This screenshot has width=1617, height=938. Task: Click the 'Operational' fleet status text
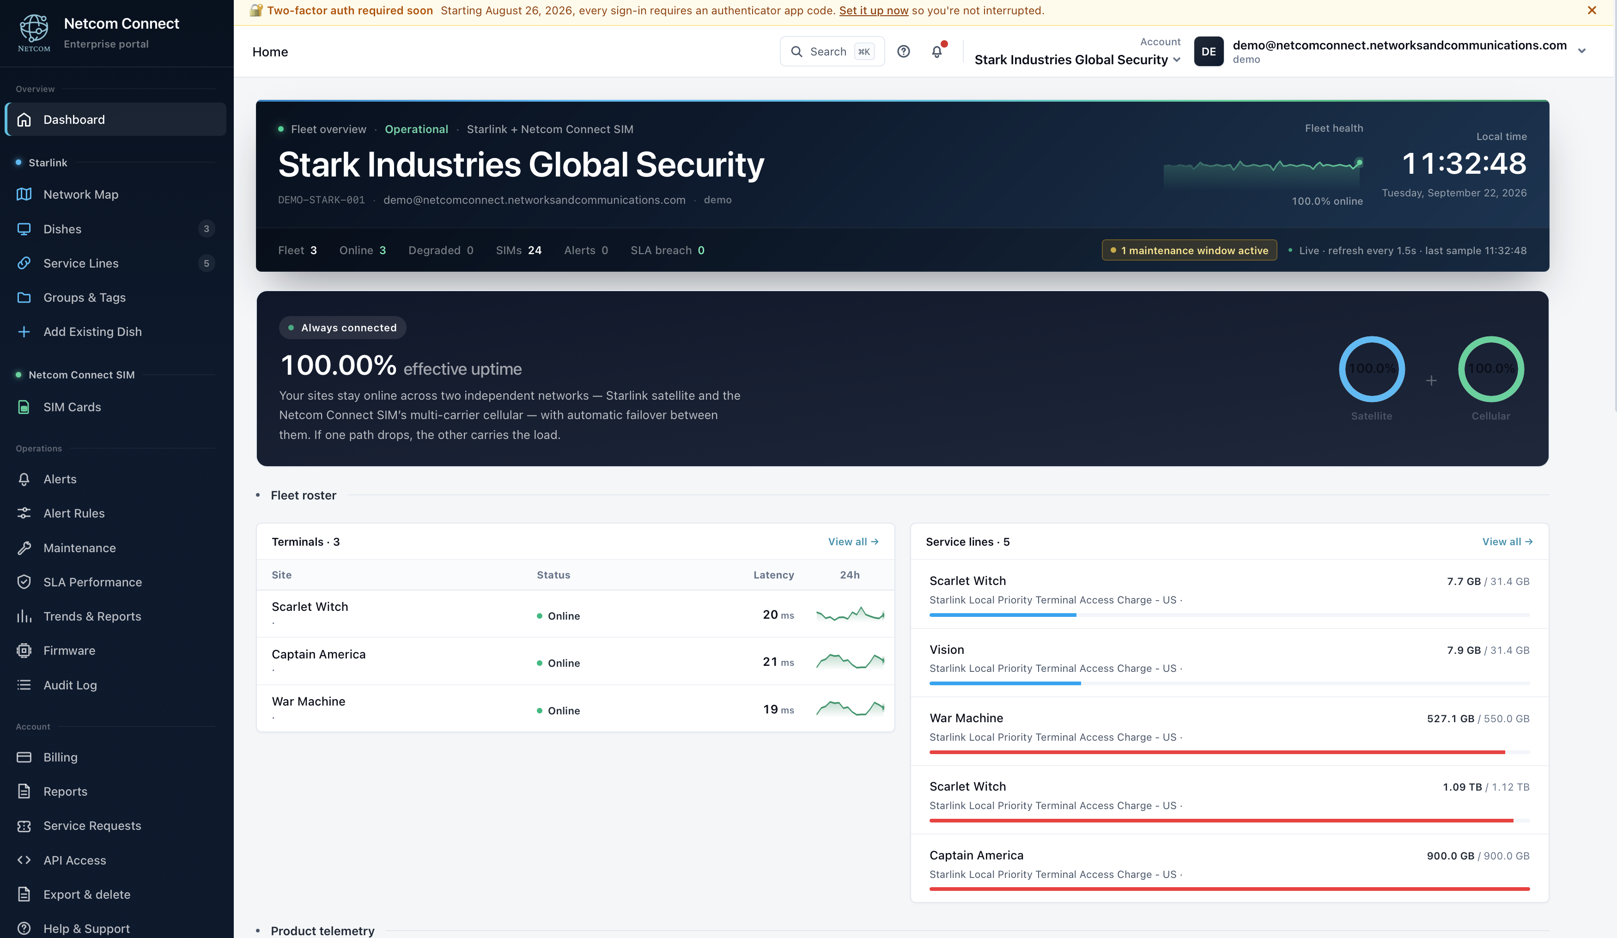(416, 129)
